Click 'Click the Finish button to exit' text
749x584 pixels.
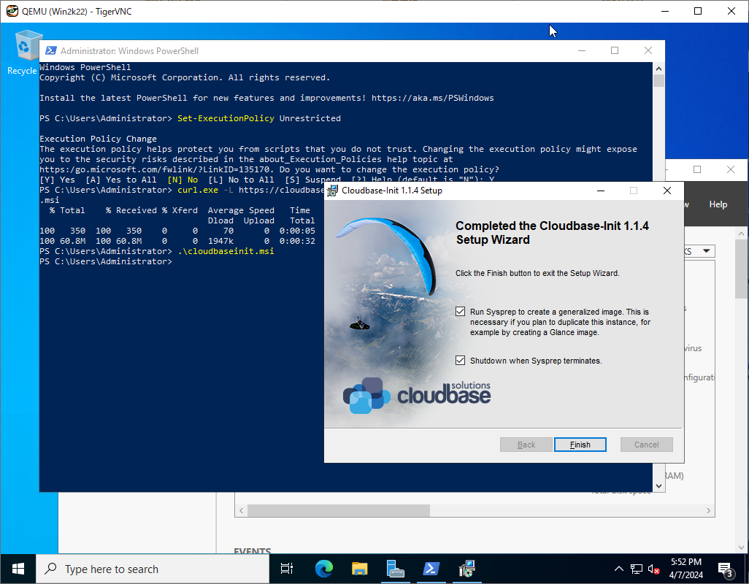click(537, 273)
